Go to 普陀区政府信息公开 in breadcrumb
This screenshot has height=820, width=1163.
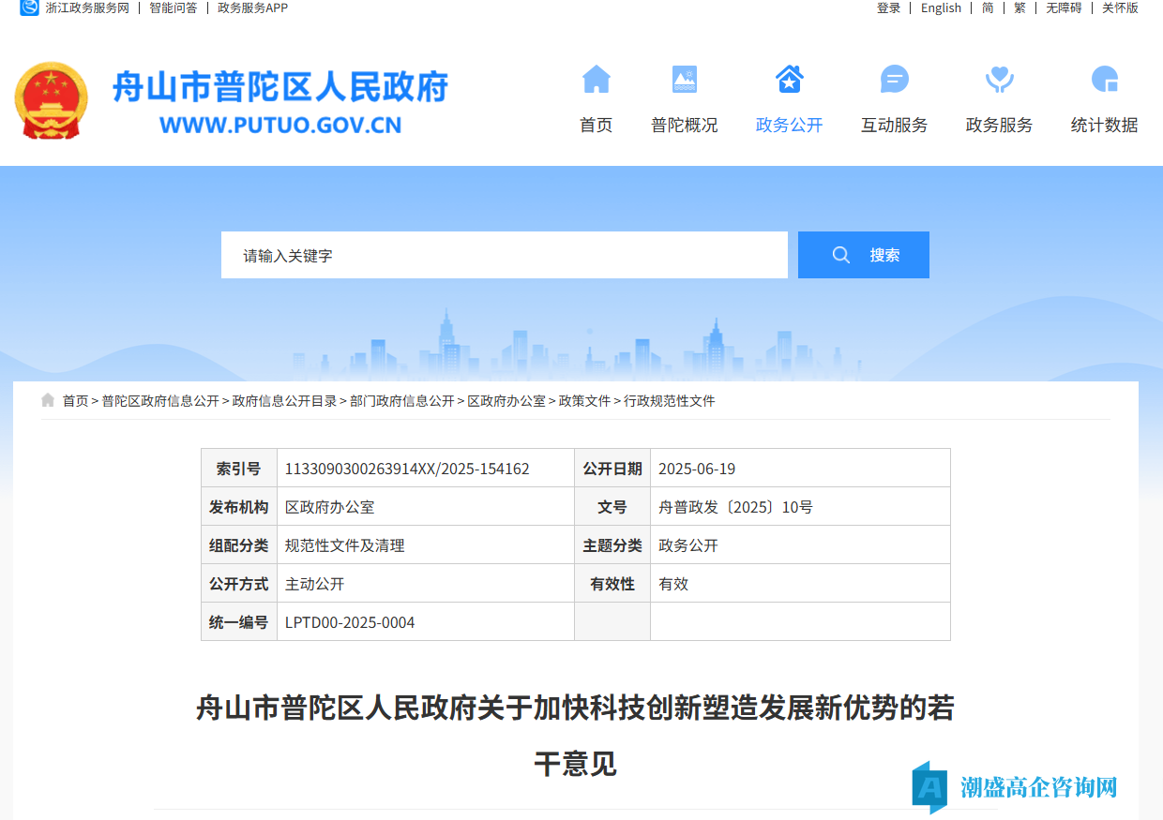pos(160,401)
